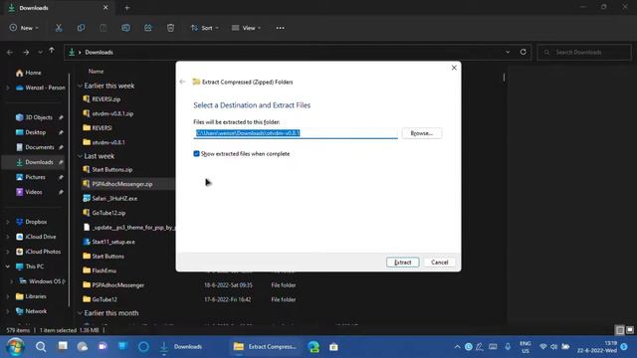This screenshot has width=637, height=358.
Task: Open address bar history dropdown
Action: (x=508, y=52)
